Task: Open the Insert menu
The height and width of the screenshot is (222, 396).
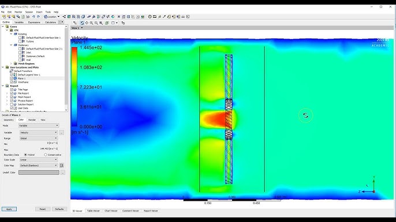Action: pos(39,12)
